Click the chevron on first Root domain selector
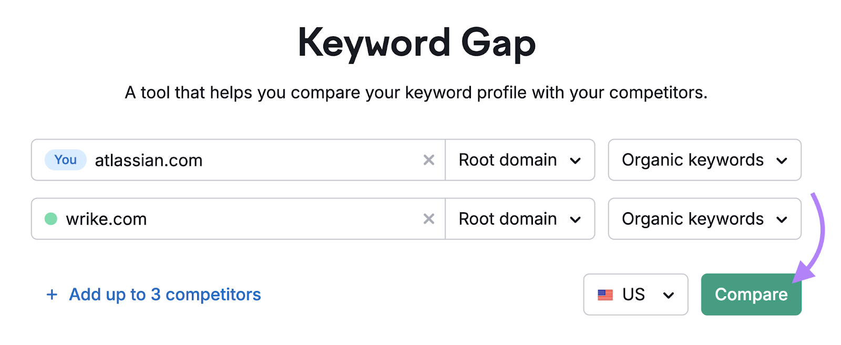The image size is (841, 345). coord(576,160)
